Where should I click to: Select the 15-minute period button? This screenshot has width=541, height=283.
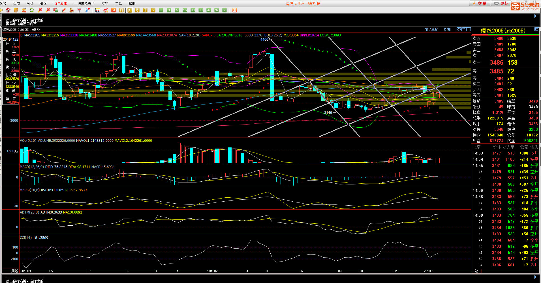[x=185, y=10]
